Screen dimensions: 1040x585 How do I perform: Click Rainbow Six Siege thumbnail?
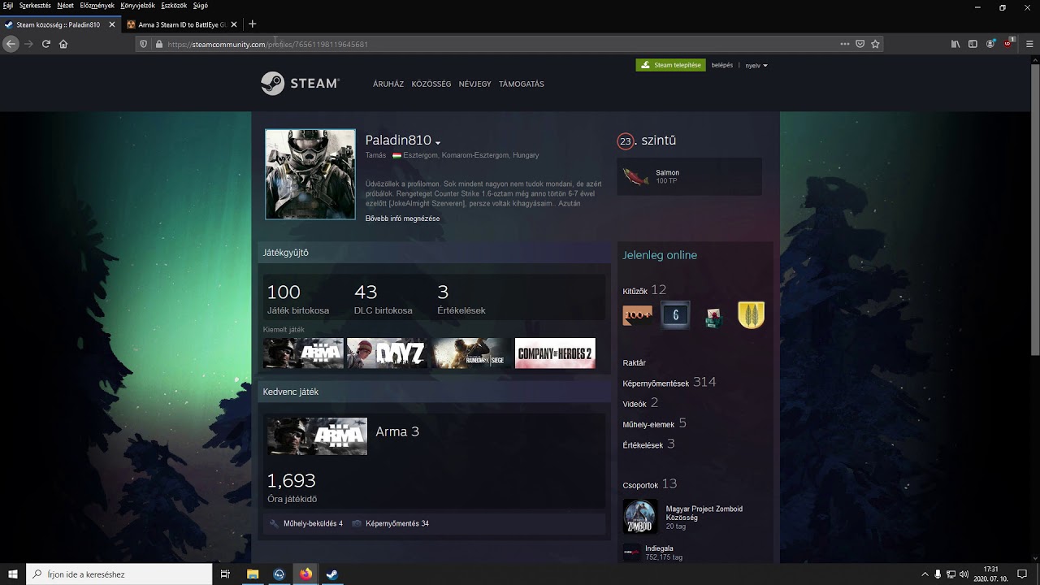[x=471, y=353]
